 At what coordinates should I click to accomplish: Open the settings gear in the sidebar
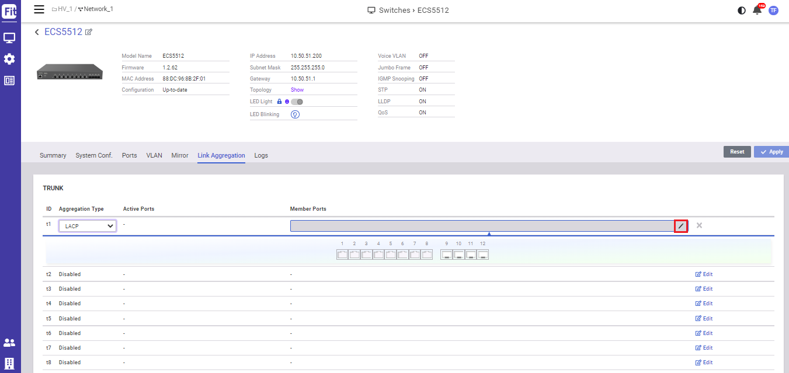(9, 59)
